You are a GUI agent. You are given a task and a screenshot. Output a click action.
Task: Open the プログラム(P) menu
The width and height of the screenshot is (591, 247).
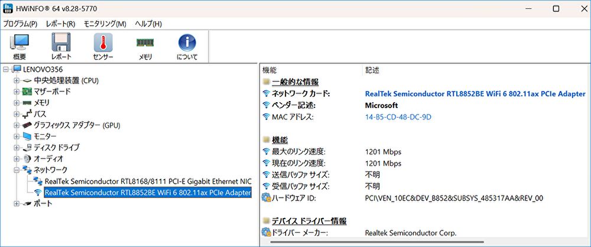pyautogui.click(x=20, y=24)
